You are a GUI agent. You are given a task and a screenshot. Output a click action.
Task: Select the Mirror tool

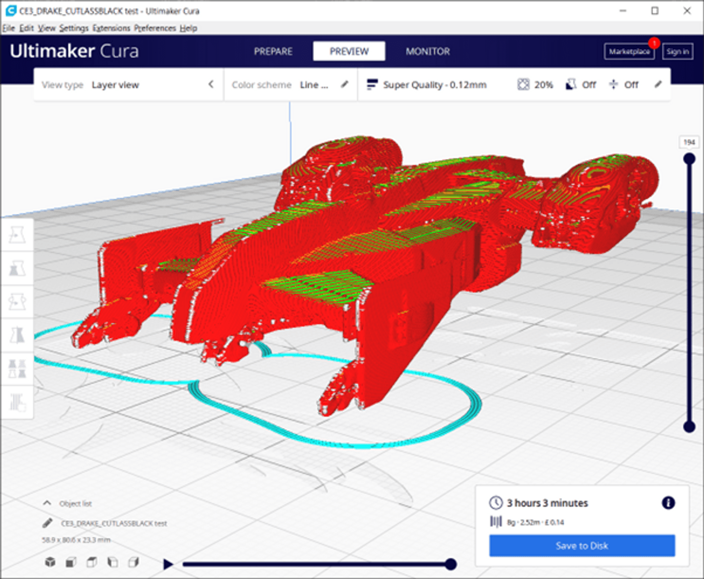[17, 335]
